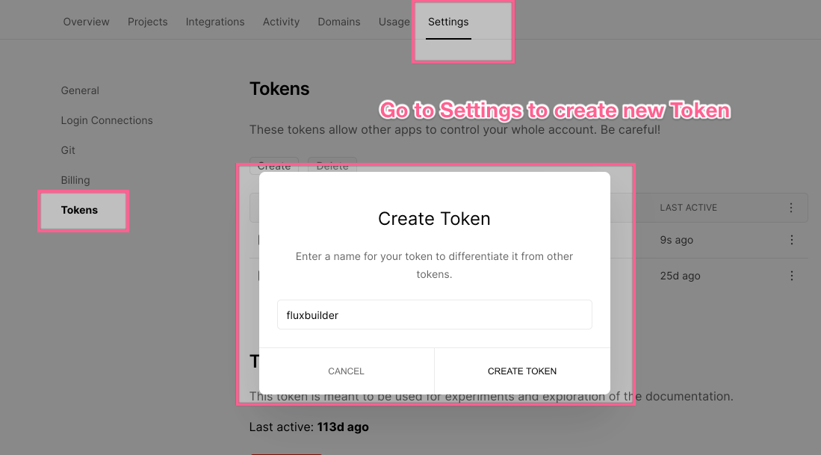Click the CREATE TOKEN button
The height and width of the screenshot is (455, 821).
click(x=522, y=371)
